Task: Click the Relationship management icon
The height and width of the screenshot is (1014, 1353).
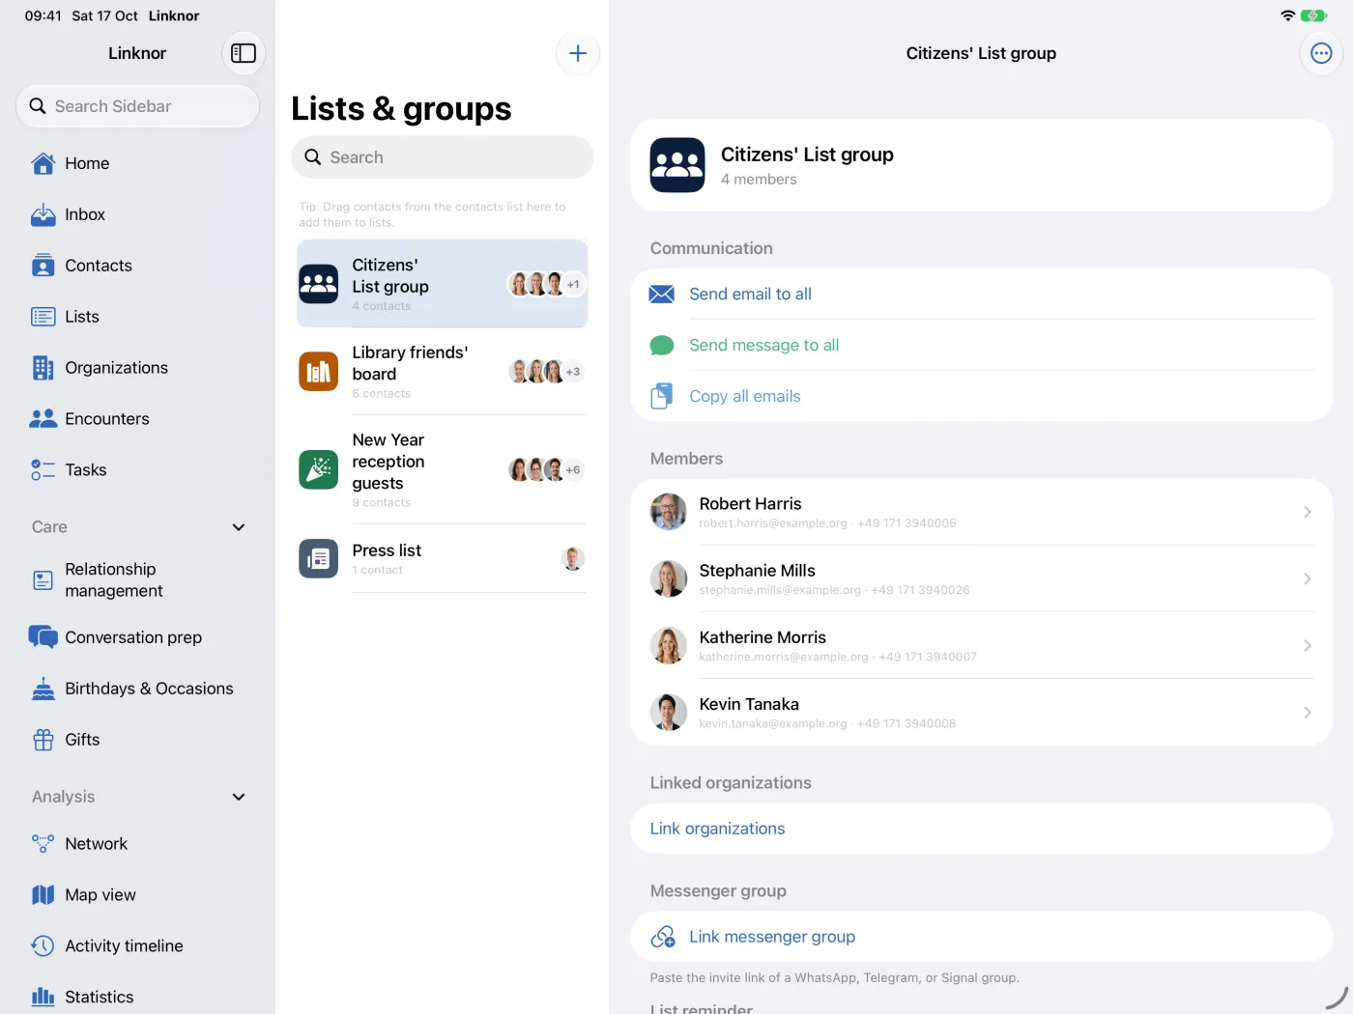Action: tap(43, 580)
